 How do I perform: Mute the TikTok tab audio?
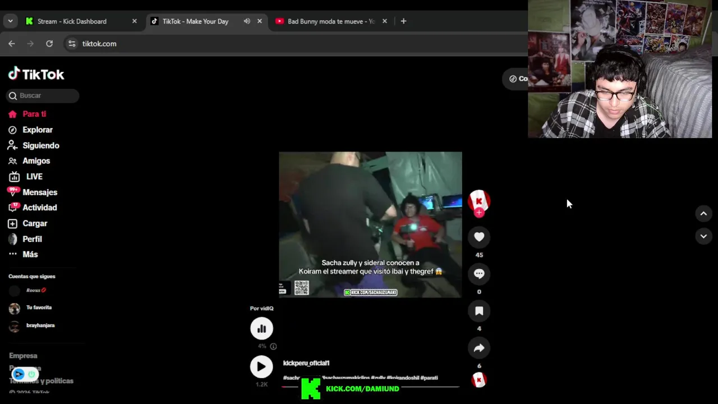click(x=247, y=21)
